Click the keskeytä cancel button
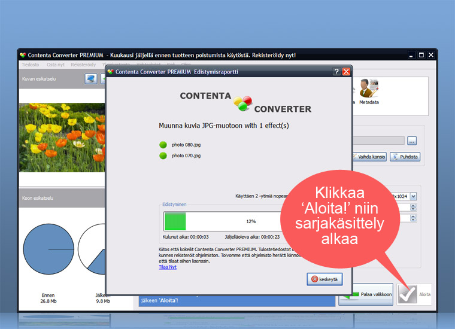Image resolution: width=455 pixels, height=329 pixels. coord(324,279)
